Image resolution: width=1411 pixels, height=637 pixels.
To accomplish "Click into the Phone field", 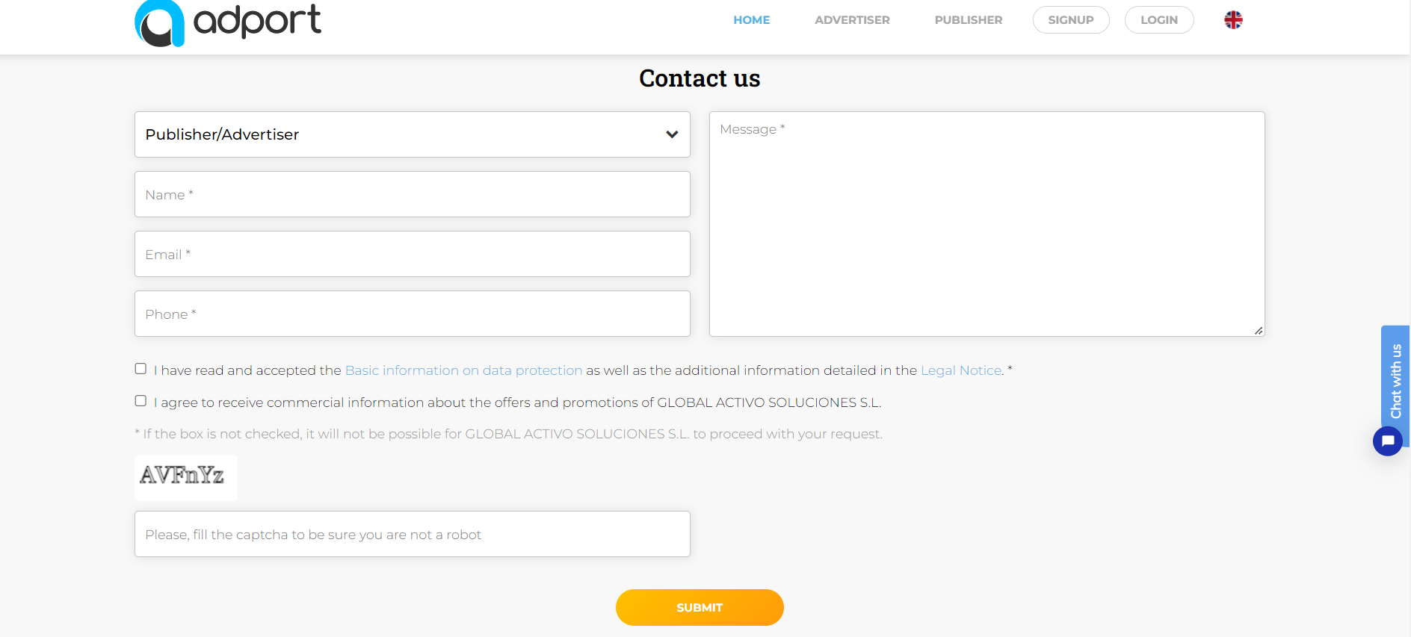I will pyautogui.click(x=412, y=314).
